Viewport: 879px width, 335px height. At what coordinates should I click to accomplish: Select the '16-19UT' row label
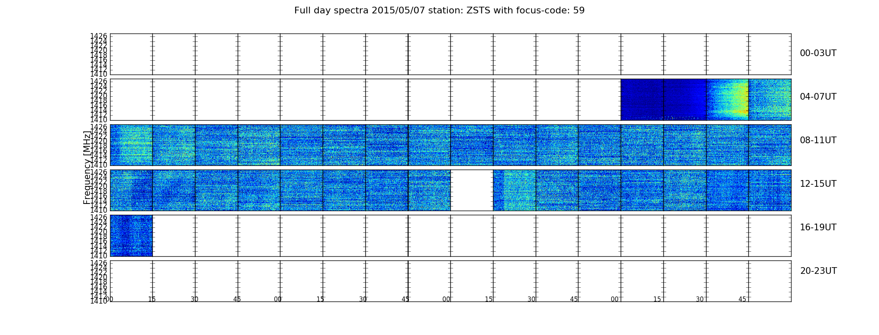(818, 227)
